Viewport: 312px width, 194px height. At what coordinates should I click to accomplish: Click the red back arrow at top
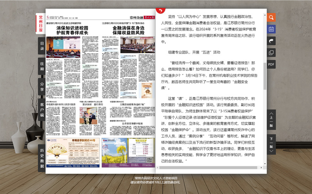(x=159, y=11)
